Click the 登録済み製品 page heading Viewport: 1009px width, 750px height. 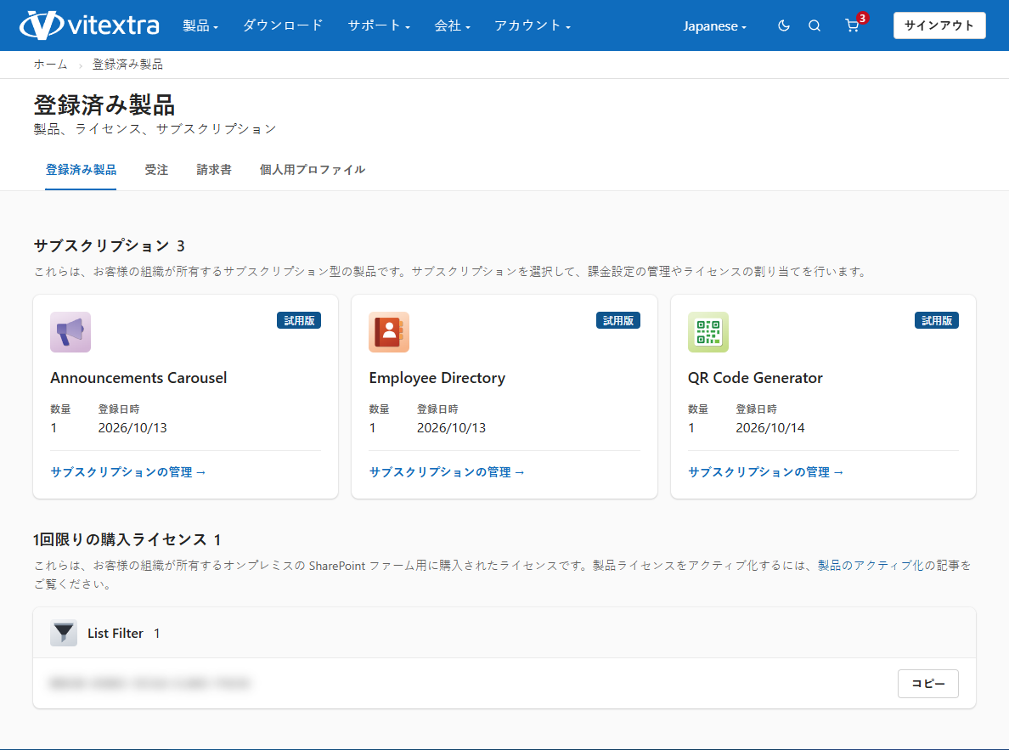point(104,105)
